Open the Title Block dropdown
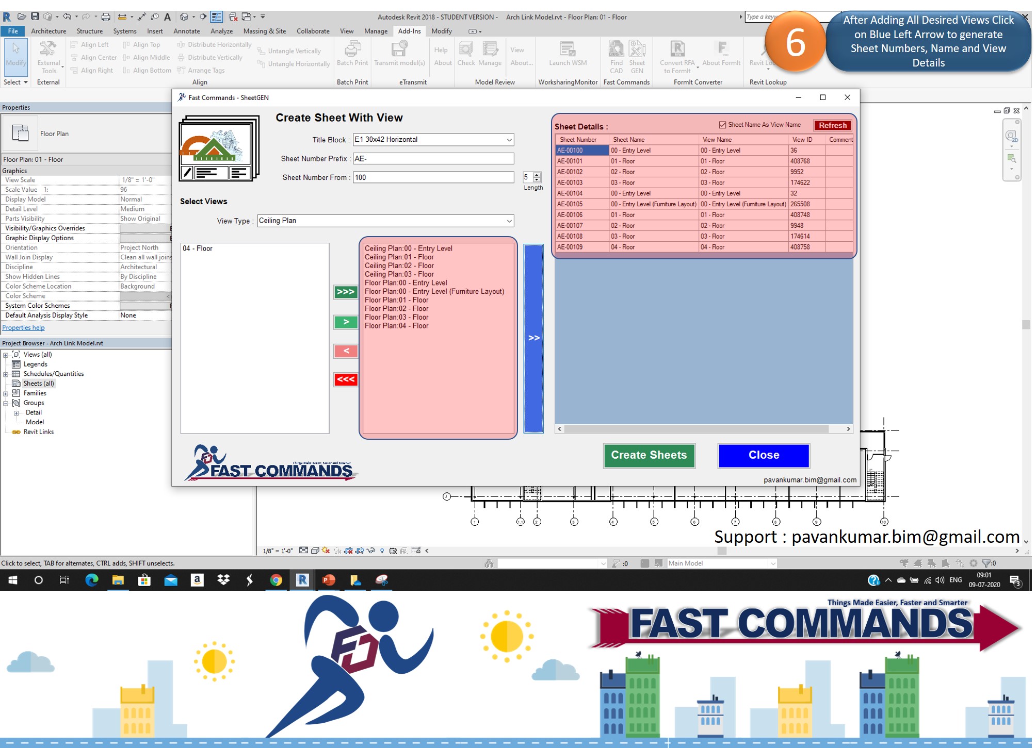 click(x=509, y=140)
